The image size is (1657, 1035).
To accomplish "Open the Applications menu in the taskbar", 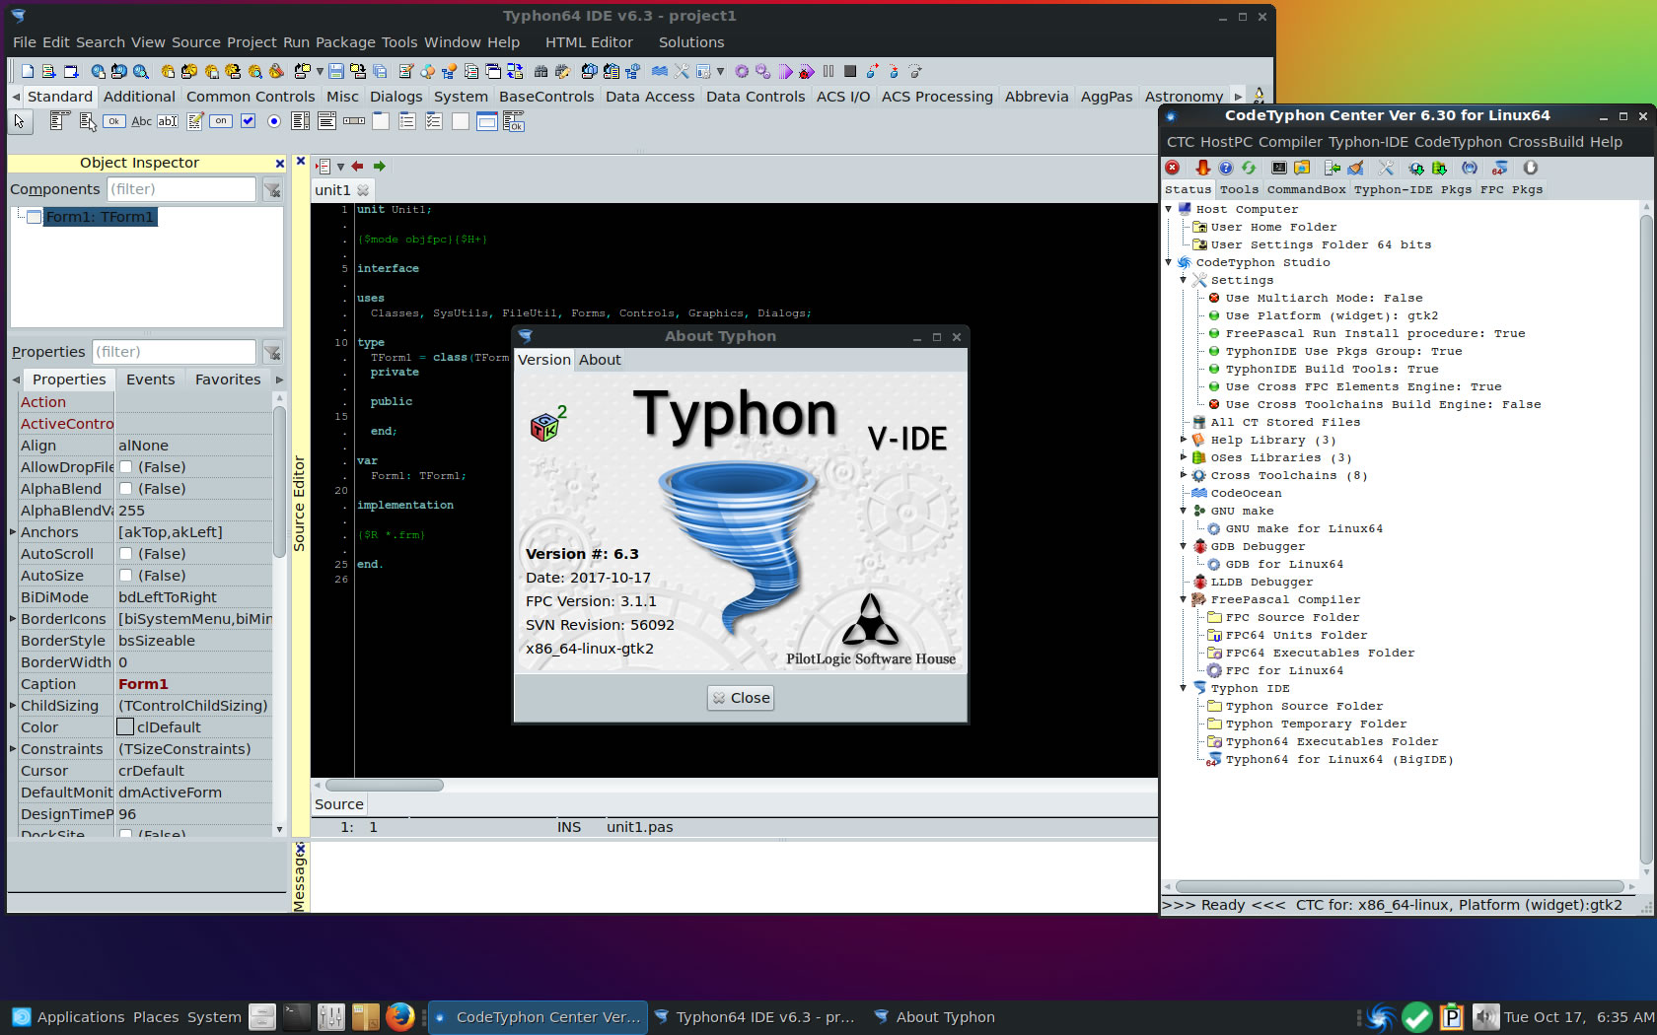I will tap(69, 1017).
